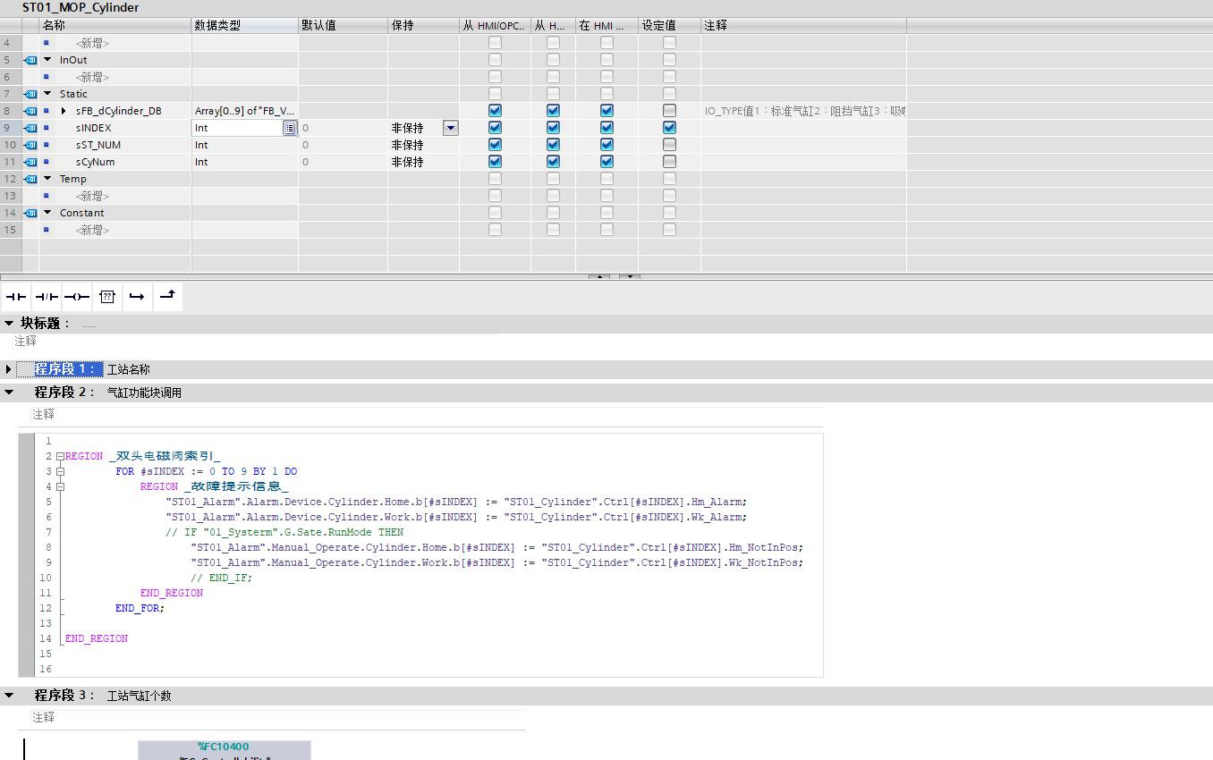
Task: Expand the interface pane with down arrow
Action: point(629,276)
